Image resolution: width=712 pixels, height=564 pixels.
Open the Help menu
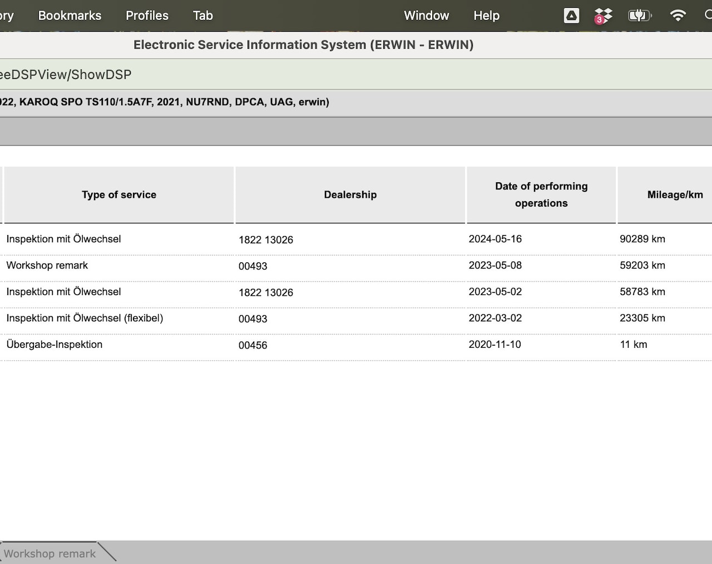486,16
